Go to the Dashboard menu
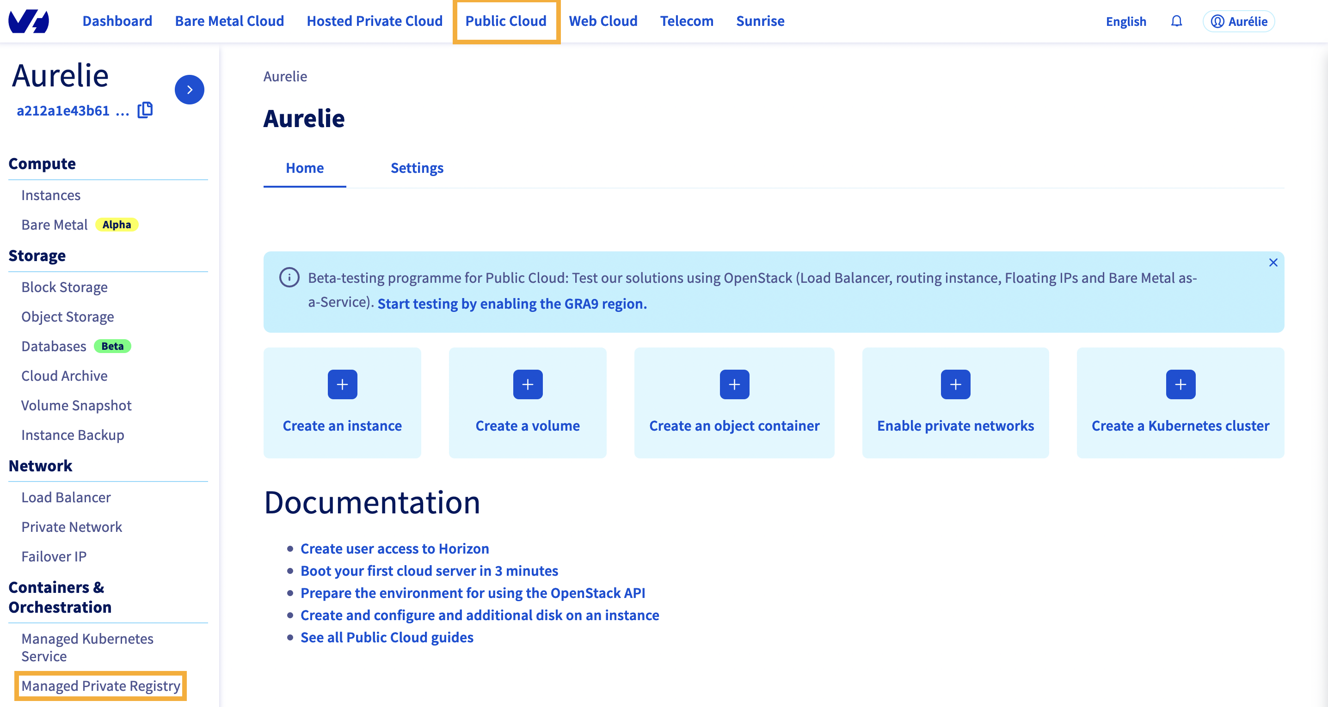 [x=117, y=21]
